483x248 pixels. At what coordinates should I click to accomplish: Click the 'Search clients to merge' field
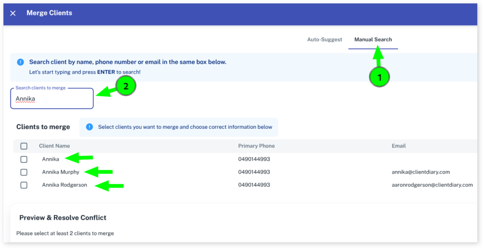[x=52, y=99]
